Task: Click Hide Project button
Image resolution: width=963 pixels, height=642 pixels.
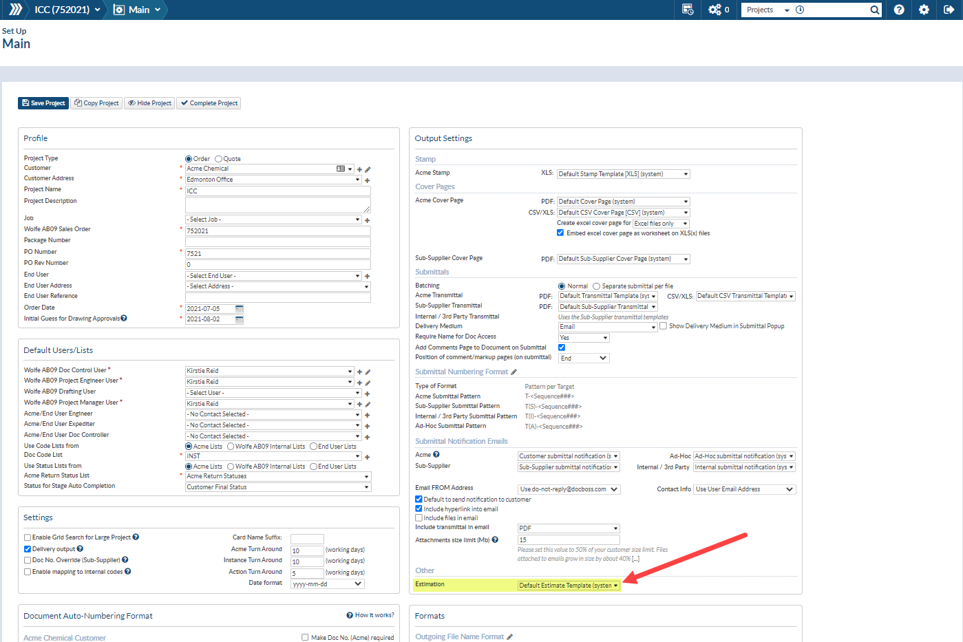Action: [x=149, y=103]
